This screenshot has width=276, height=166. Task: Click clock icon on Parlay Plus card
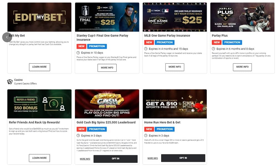(x=213, y=49)
